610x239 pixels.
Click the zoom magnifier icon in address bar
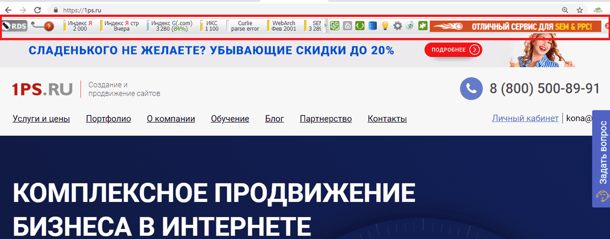(565, 10)
